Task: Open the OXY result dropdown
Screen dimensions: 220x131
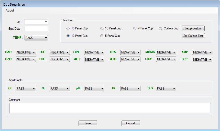Action: click(166, 59)
